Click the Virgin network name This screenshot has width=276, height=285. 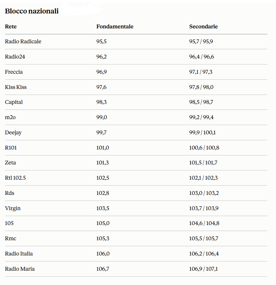click(13, 208)
